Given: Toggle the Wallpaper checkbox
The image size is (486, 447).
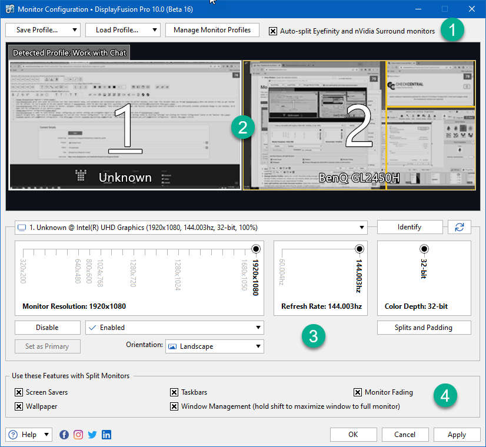Looking at the screenshot, I should [x=19, y=406].
